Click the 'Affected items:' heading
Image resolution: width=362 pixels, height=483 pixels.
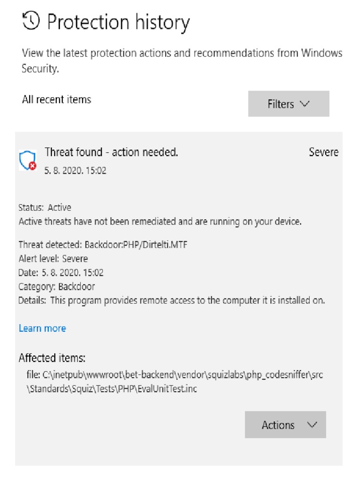52,358
